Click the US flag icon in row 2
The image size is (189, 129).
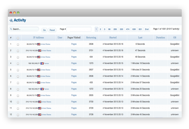coord(40,51)
